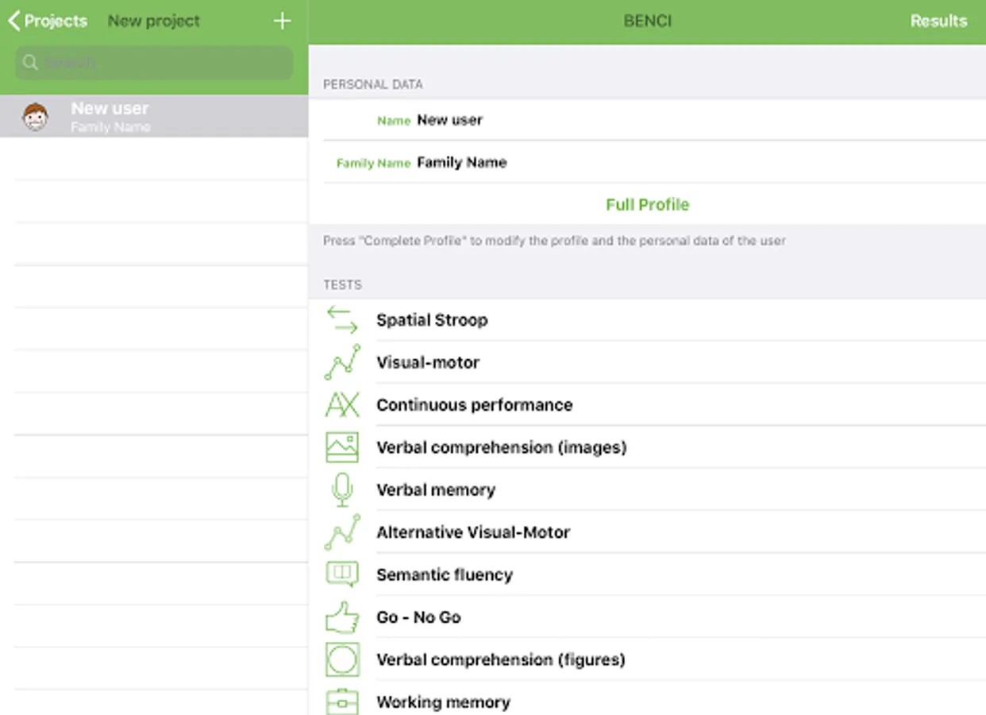Open the Semantic fluency speech bubble icon
The width and height of the screenshot is (986, 715).
click(x=342, y=574)
